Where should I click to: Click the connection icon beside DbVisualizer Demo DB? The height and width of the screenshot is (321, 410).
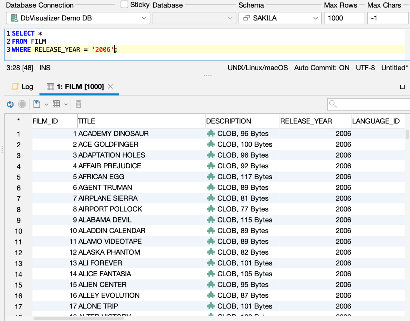point(13,18)
